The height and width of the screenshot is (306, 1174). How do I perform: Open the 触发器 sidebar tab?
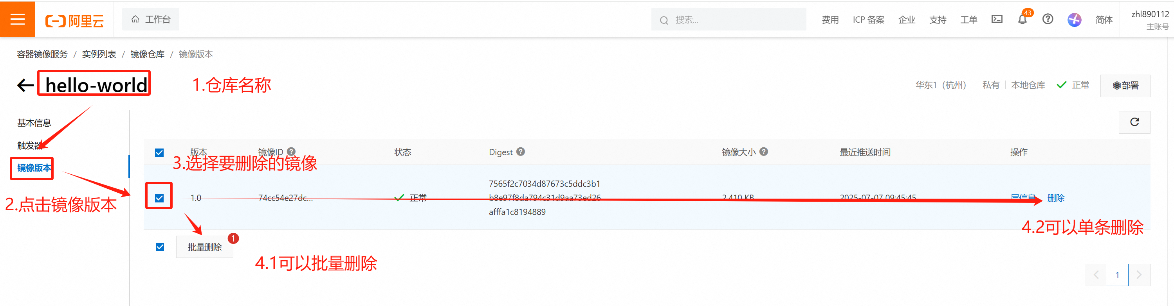[x=30, y=145]
